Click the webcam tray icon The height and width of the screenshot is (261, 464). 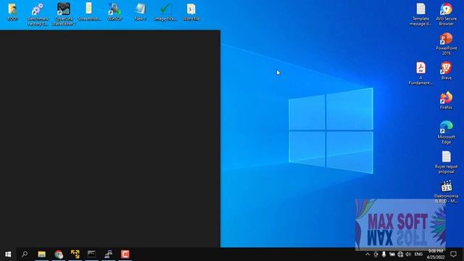[x=376, y=254]
